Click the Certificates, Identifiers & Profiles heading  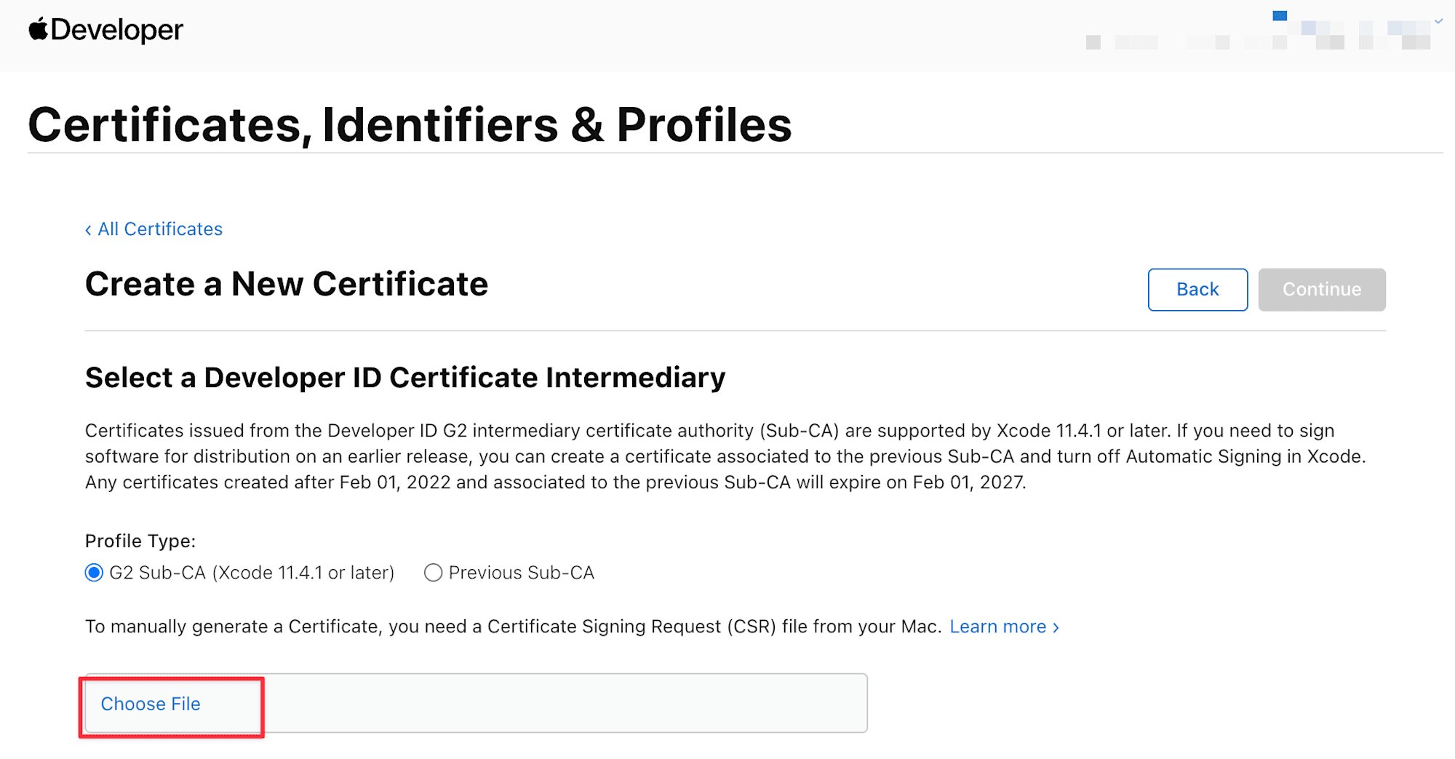tap(410, 124)
